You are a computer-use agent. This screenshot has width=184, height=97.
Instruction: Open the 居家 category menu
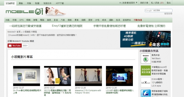point(90,20)
